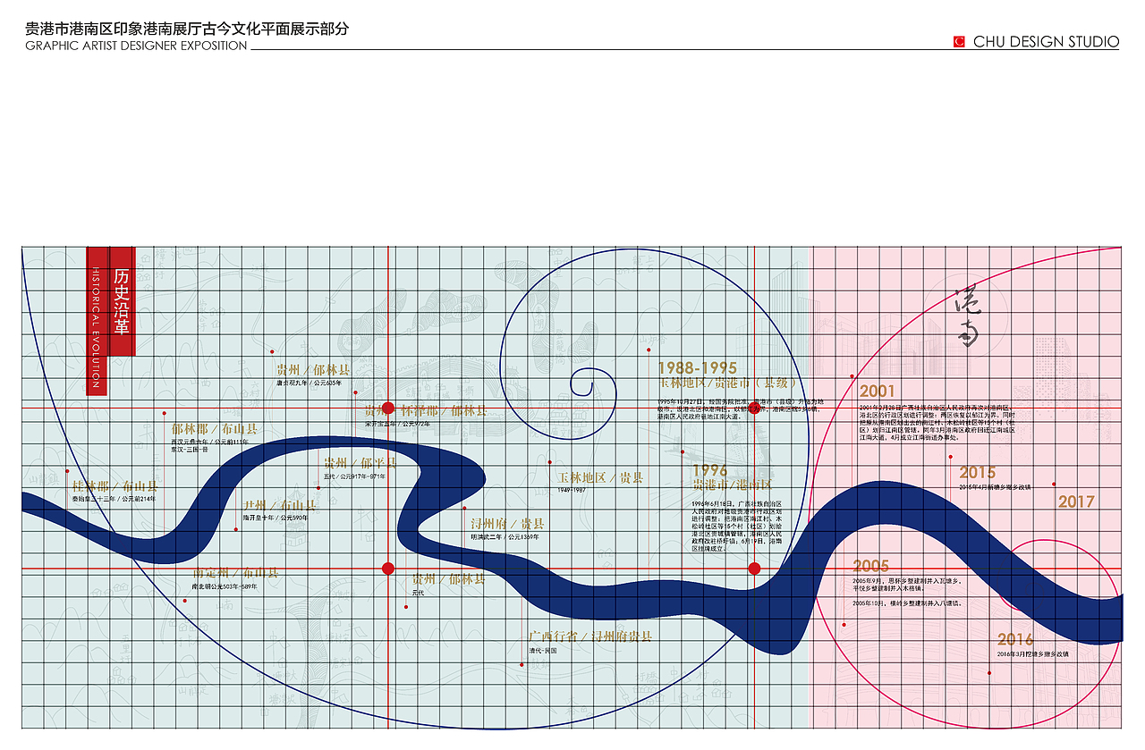This screenshot has width=1145, height=750.
Task: Click the 2005 year heading
Action: [x=871, y=566]
